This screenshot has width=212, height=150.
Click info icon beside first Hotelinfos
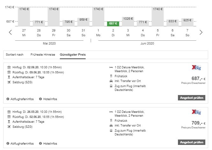(40, 99)
